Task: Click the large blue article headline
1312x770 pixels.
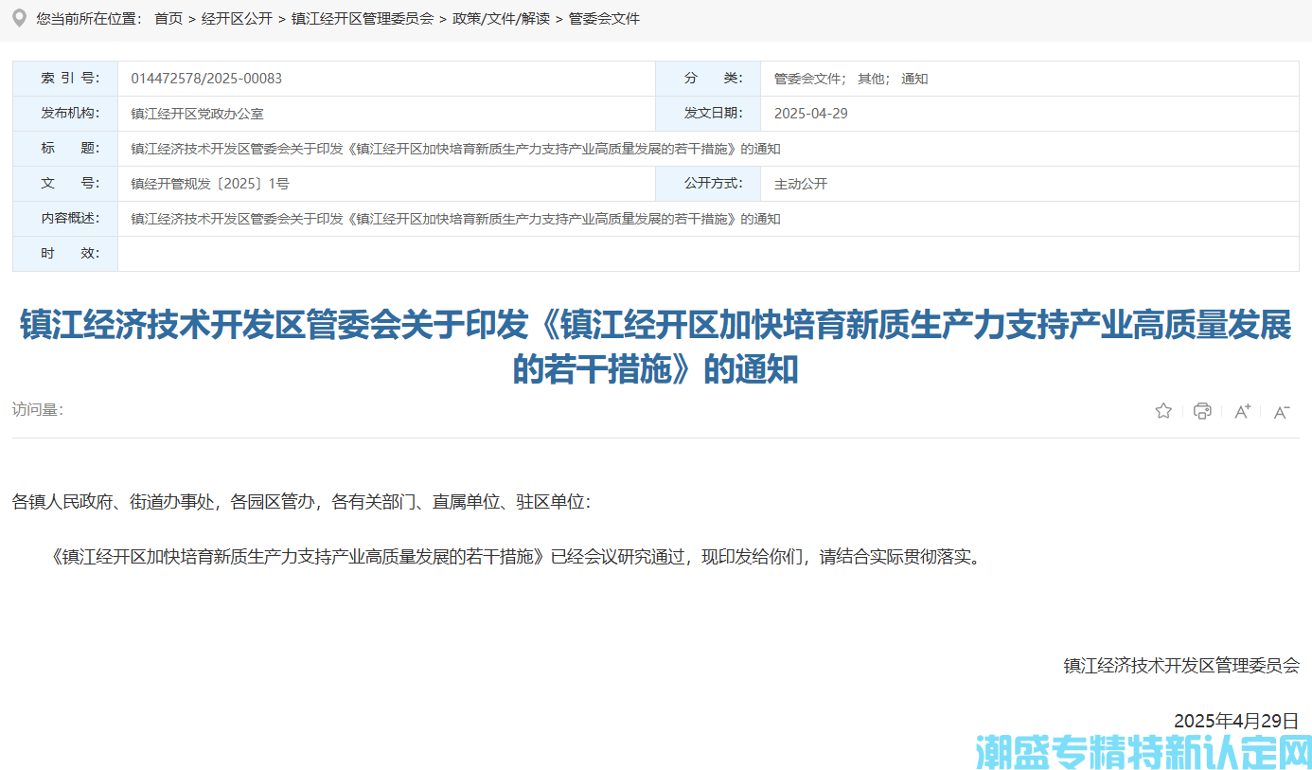Action: (x=656, y=347)
